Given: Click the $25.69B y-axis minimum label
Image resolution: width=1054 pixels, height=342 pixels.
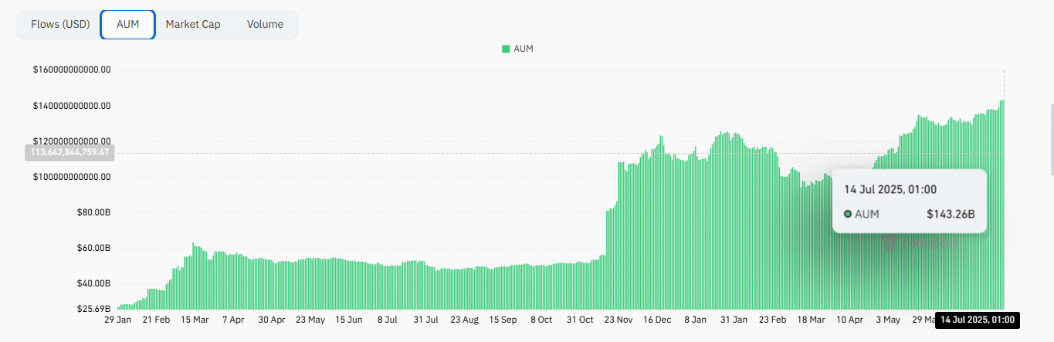Looking at the screenshot, I should 93,309.
